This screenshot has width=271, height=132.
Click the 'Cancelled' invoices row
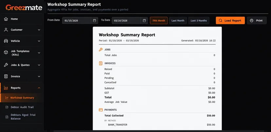click(x=160, y=83)
